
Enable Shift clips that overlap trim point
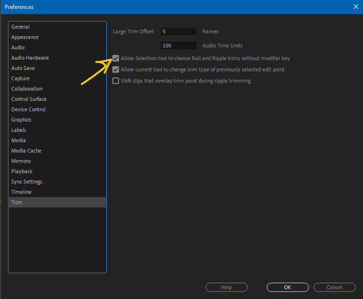(116, 81)
